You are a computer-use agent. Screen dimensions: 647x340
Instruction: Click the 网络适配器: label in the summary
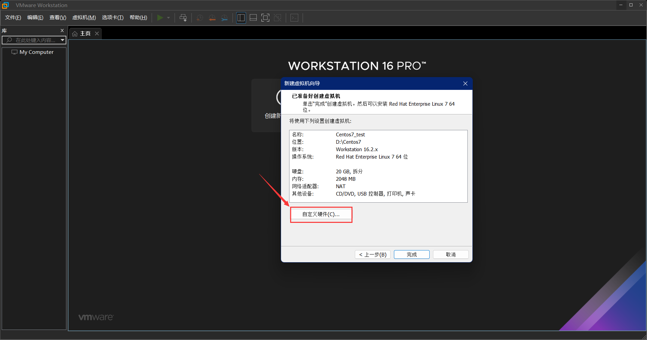tap(305, 186)
